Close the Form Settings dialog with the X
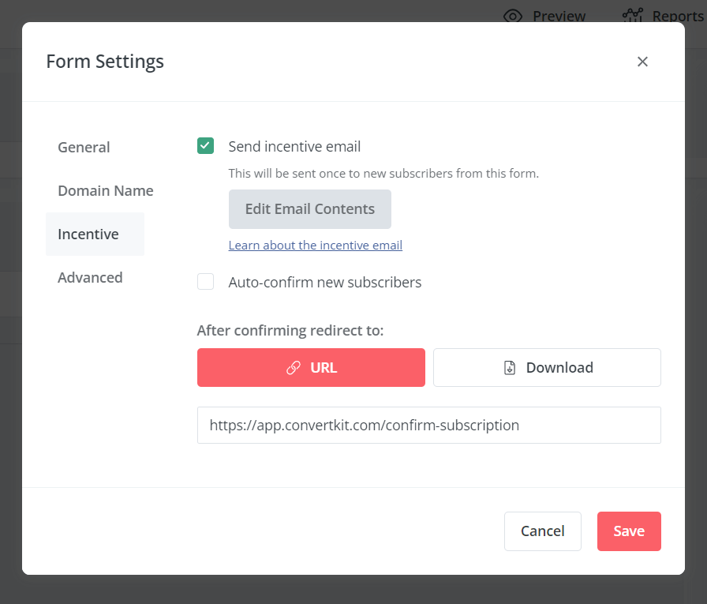Screen dimensions: 707x604 pyautogui.click(x=642, y=62)
